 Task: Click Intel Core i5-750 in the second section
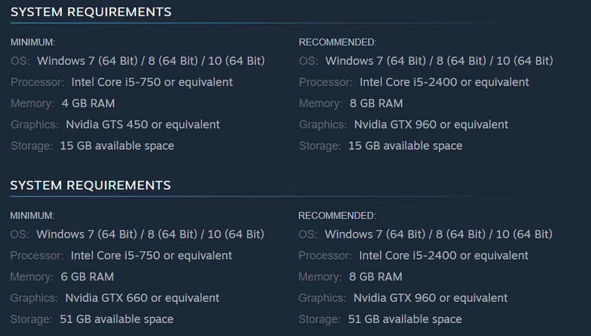[151, 255]
